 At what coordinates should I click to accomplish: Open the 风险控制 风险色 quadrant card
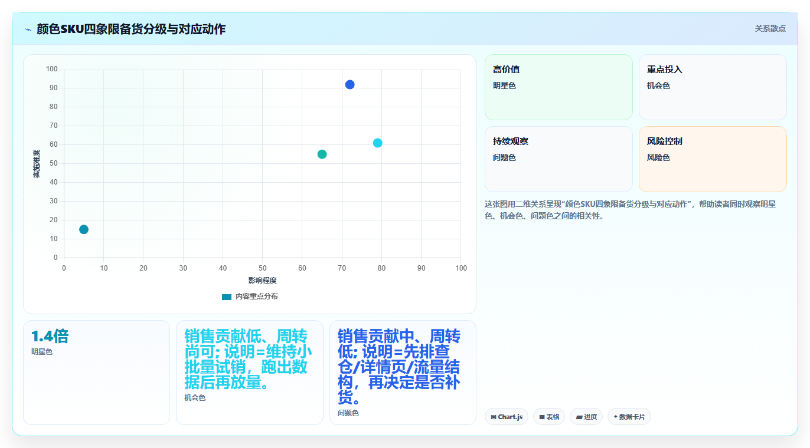pyautogui.click(x=713, y=159)
